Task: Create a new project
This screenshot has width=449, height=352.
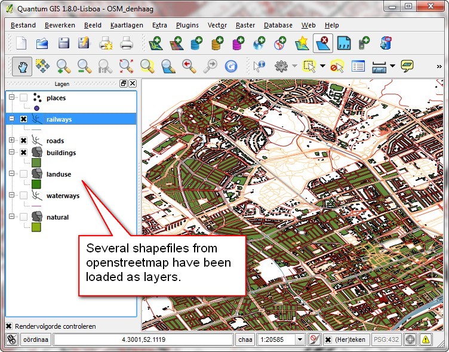Action: pos(21,44)
